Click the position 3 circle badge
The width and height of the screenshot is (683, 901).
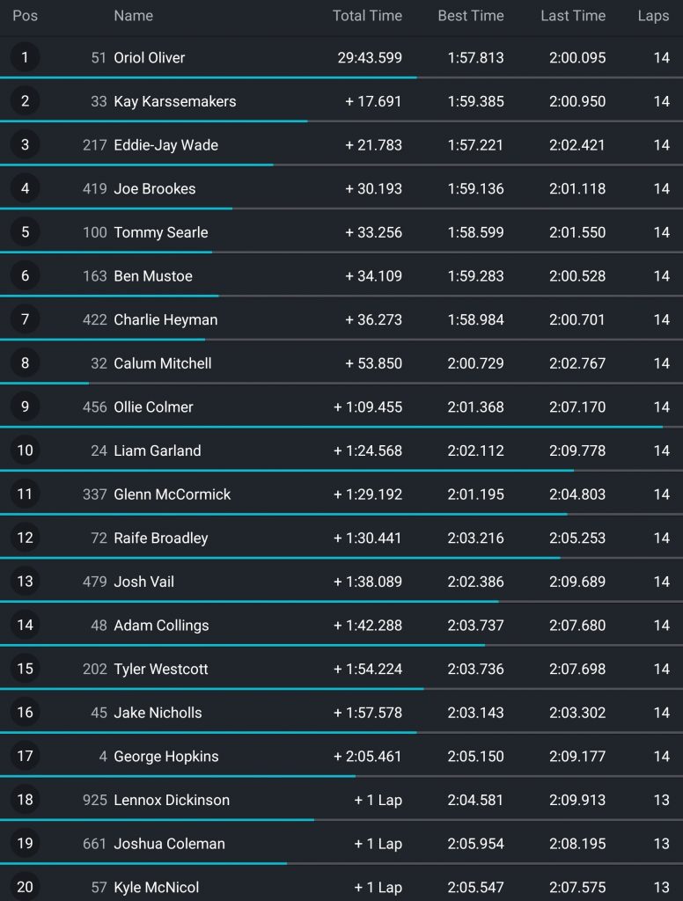25,144
